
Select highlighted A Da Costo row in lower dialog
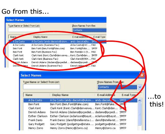(80, 100)
